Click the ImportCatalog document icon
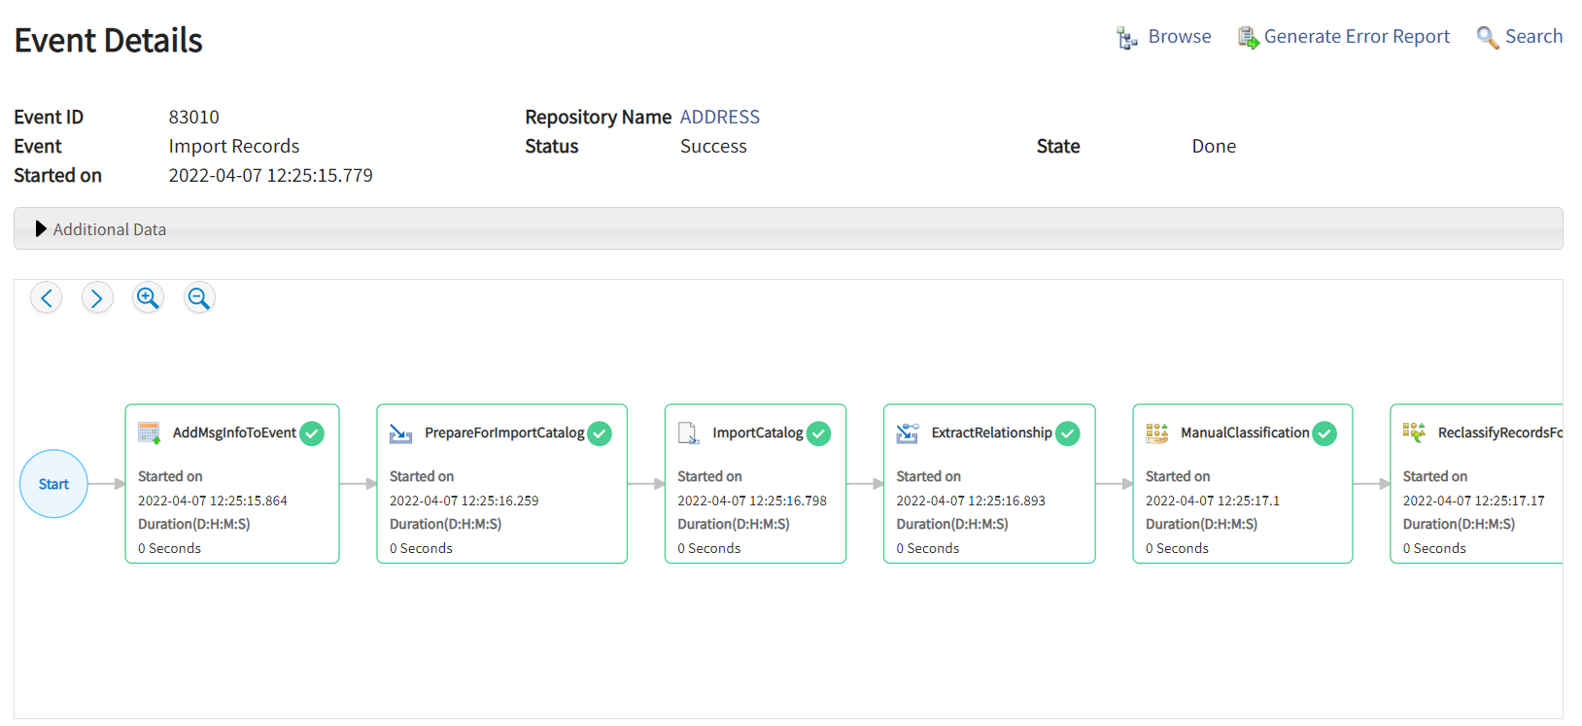 (688, 433)
